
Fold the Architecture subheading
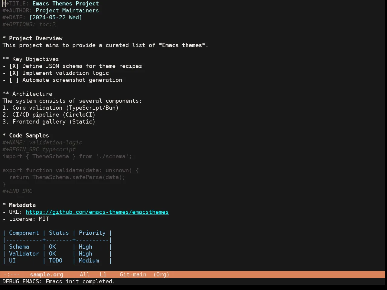coord(27,94)
